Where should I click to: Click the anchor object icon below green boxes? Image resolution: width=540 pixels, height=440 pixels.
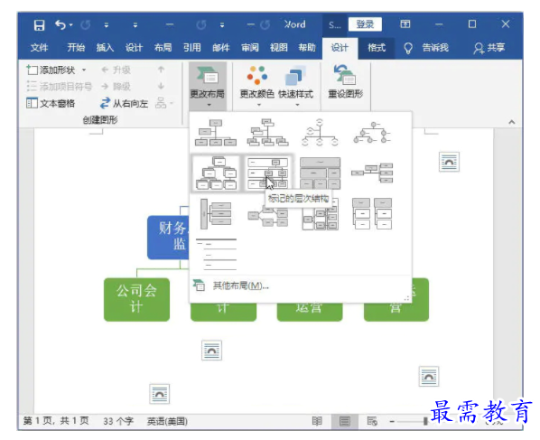pos(211,351)
